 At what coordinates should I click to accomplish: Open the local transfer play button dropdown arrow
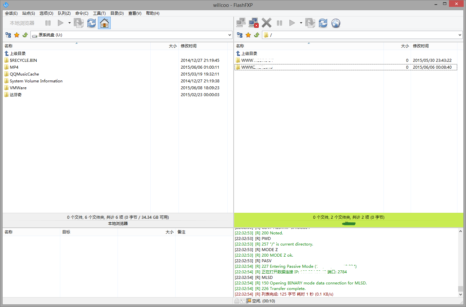(69, 23)
